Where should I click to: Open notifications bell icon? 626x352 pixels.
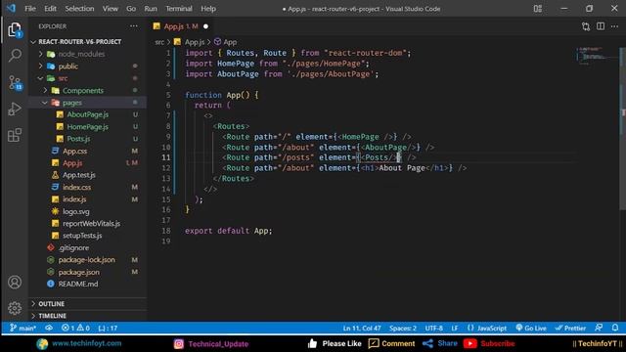pyautogui.click(x=615, y=329)
